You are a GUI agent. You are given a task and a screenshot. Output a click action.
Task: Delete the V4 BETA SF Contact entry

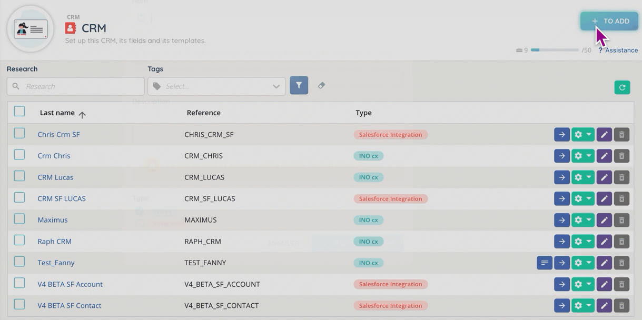pos(621,306)
